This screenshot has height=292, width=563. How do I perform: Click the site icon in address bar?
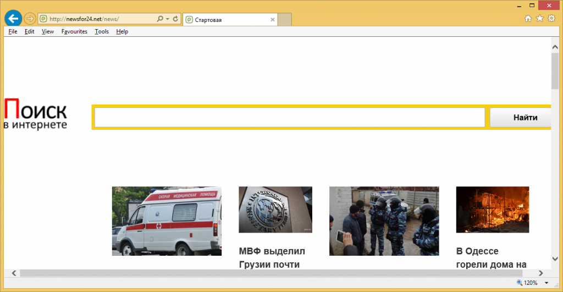point(43,19)
